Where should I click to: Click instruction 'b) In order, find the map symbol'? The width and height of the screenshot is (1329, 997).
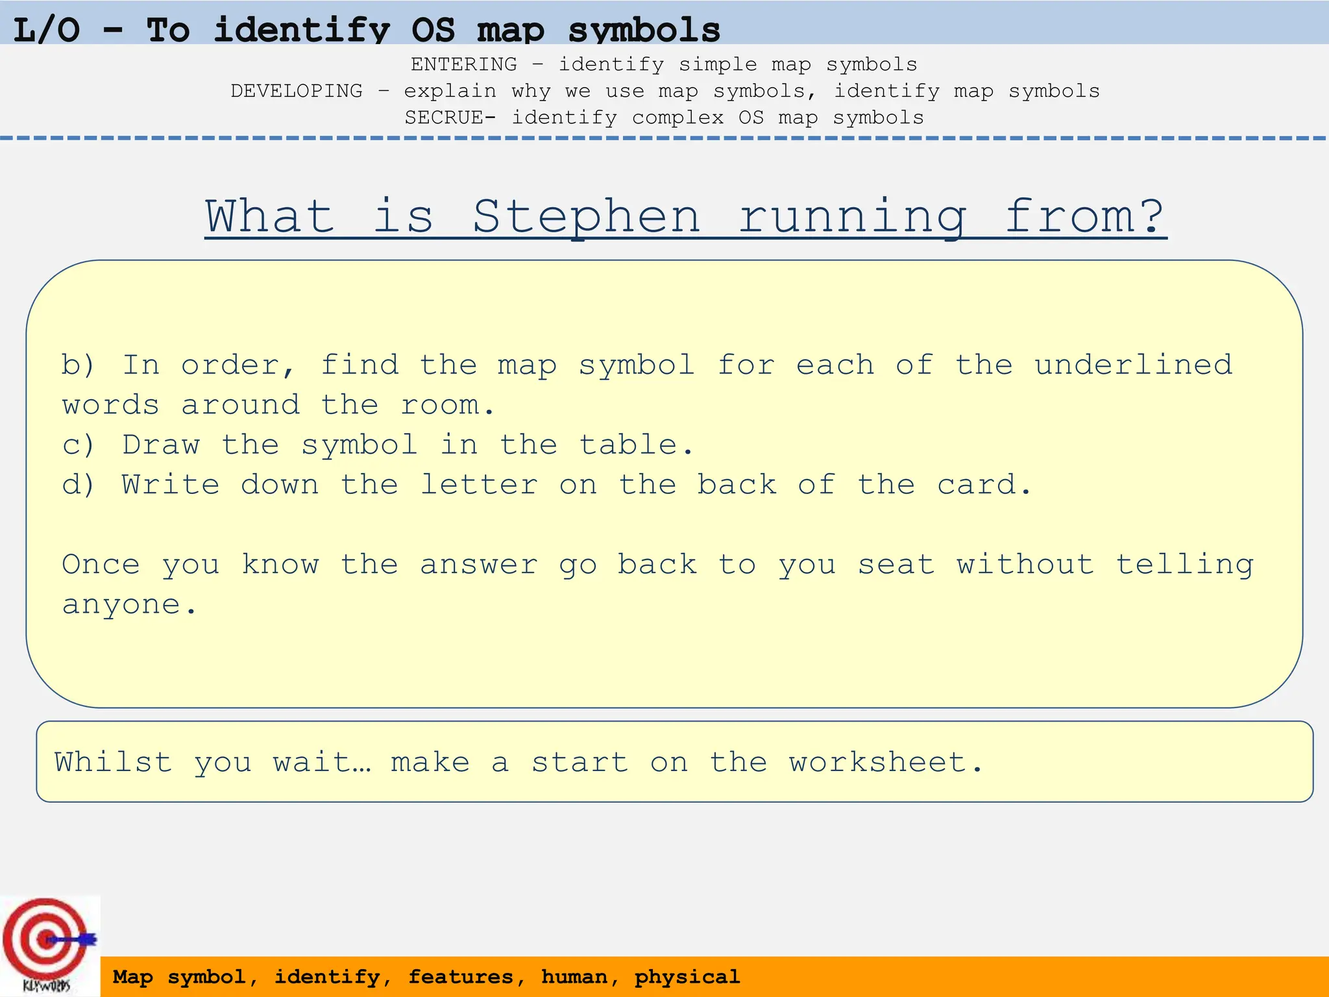click(647, 385)
